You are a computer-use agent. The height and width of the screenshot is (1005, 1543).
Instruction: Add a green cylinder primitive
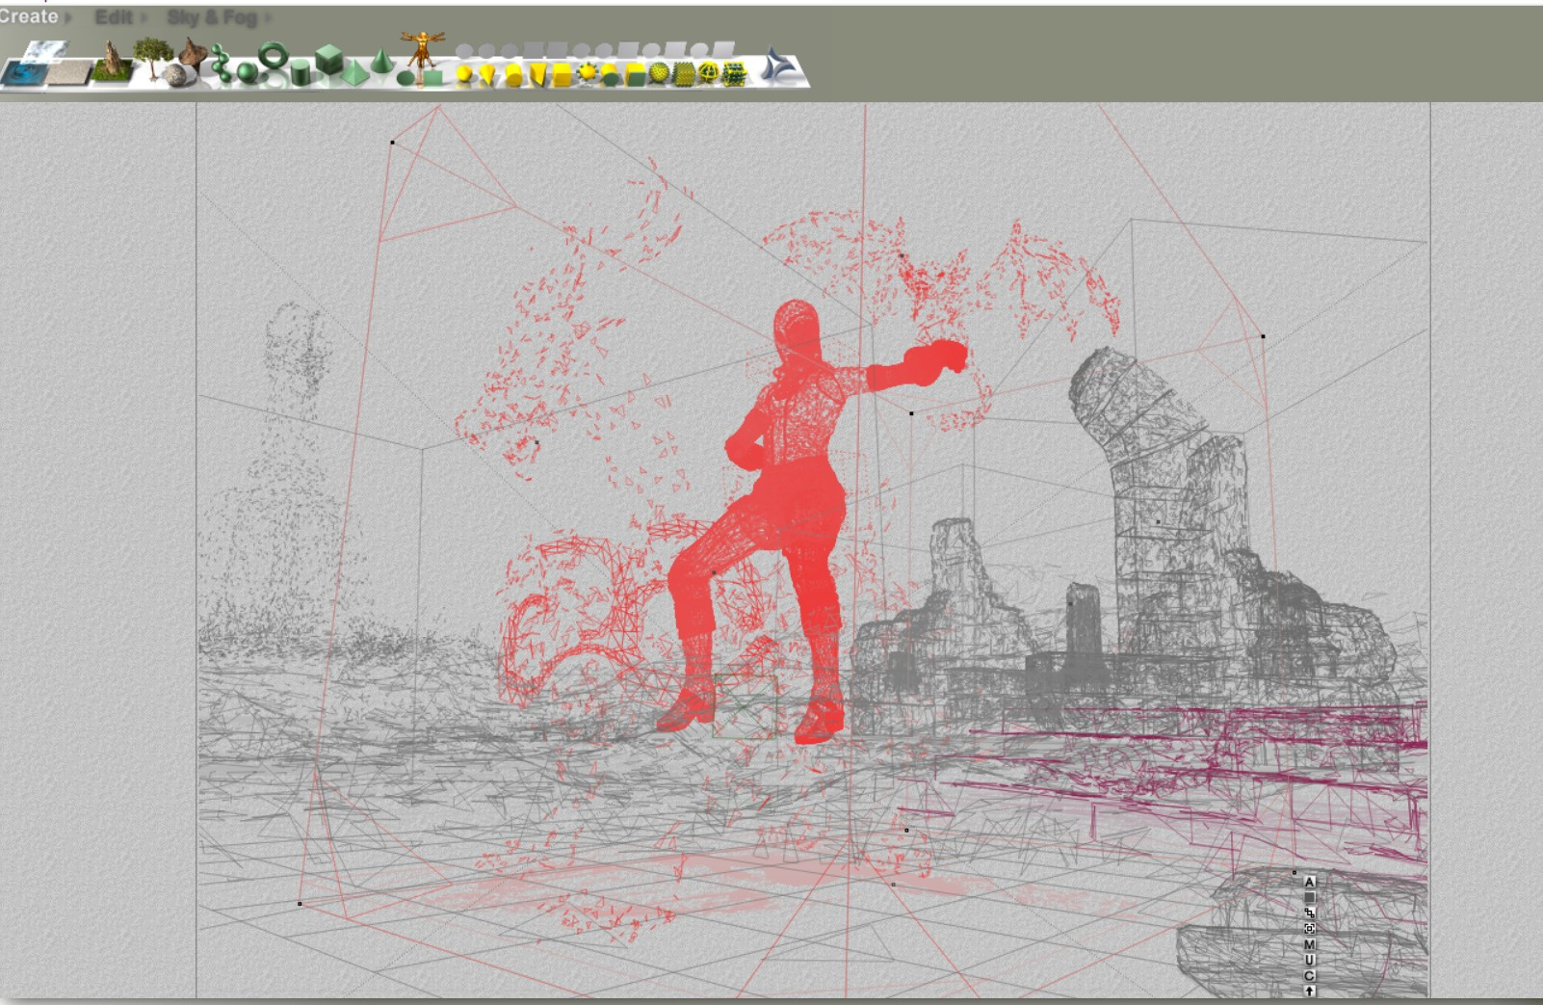(x=301, y=72)
